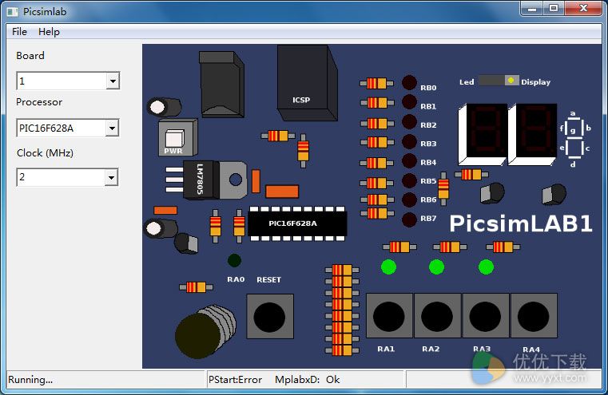
Task: Click the RB4 LED
Action: pos(409,160)
